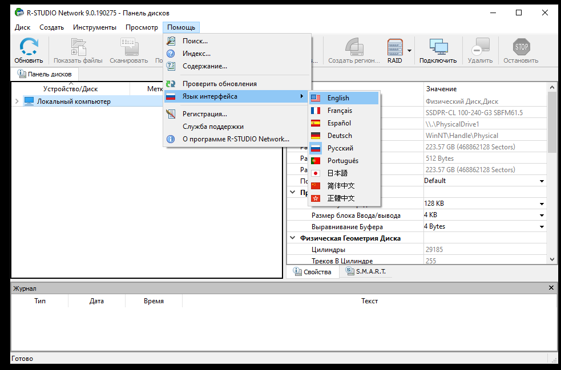This screenshot has width=561, height=370.
Task: Close the Помощь menu in menu bar
Action: pyautogui.click(x=181, y=27)
